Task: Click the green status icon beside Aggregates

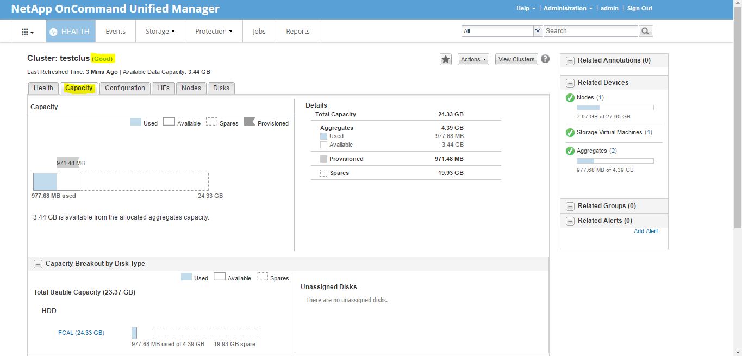Action: click(x=570, y=151)
